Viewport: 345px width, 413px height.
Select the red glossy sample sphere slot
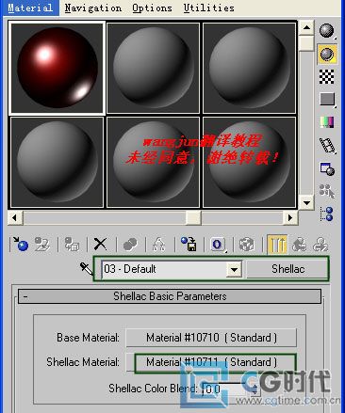(x=57, y=68)
